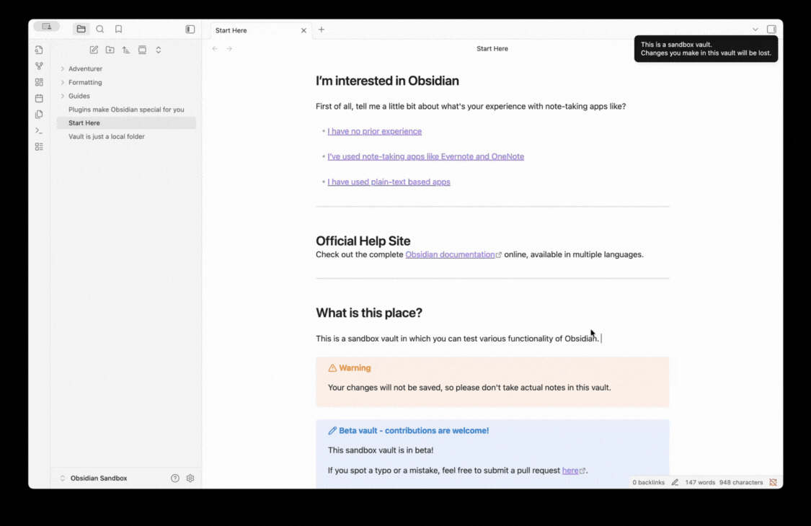Click the sandbox vault notice popup
This screenshot has width=811, height=526.
(706, 49)
